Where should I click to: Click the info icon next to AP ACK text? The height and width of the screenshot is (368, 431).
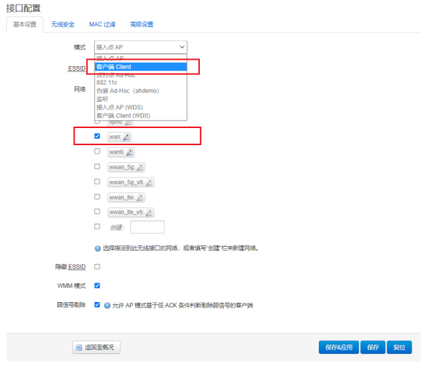107,305
